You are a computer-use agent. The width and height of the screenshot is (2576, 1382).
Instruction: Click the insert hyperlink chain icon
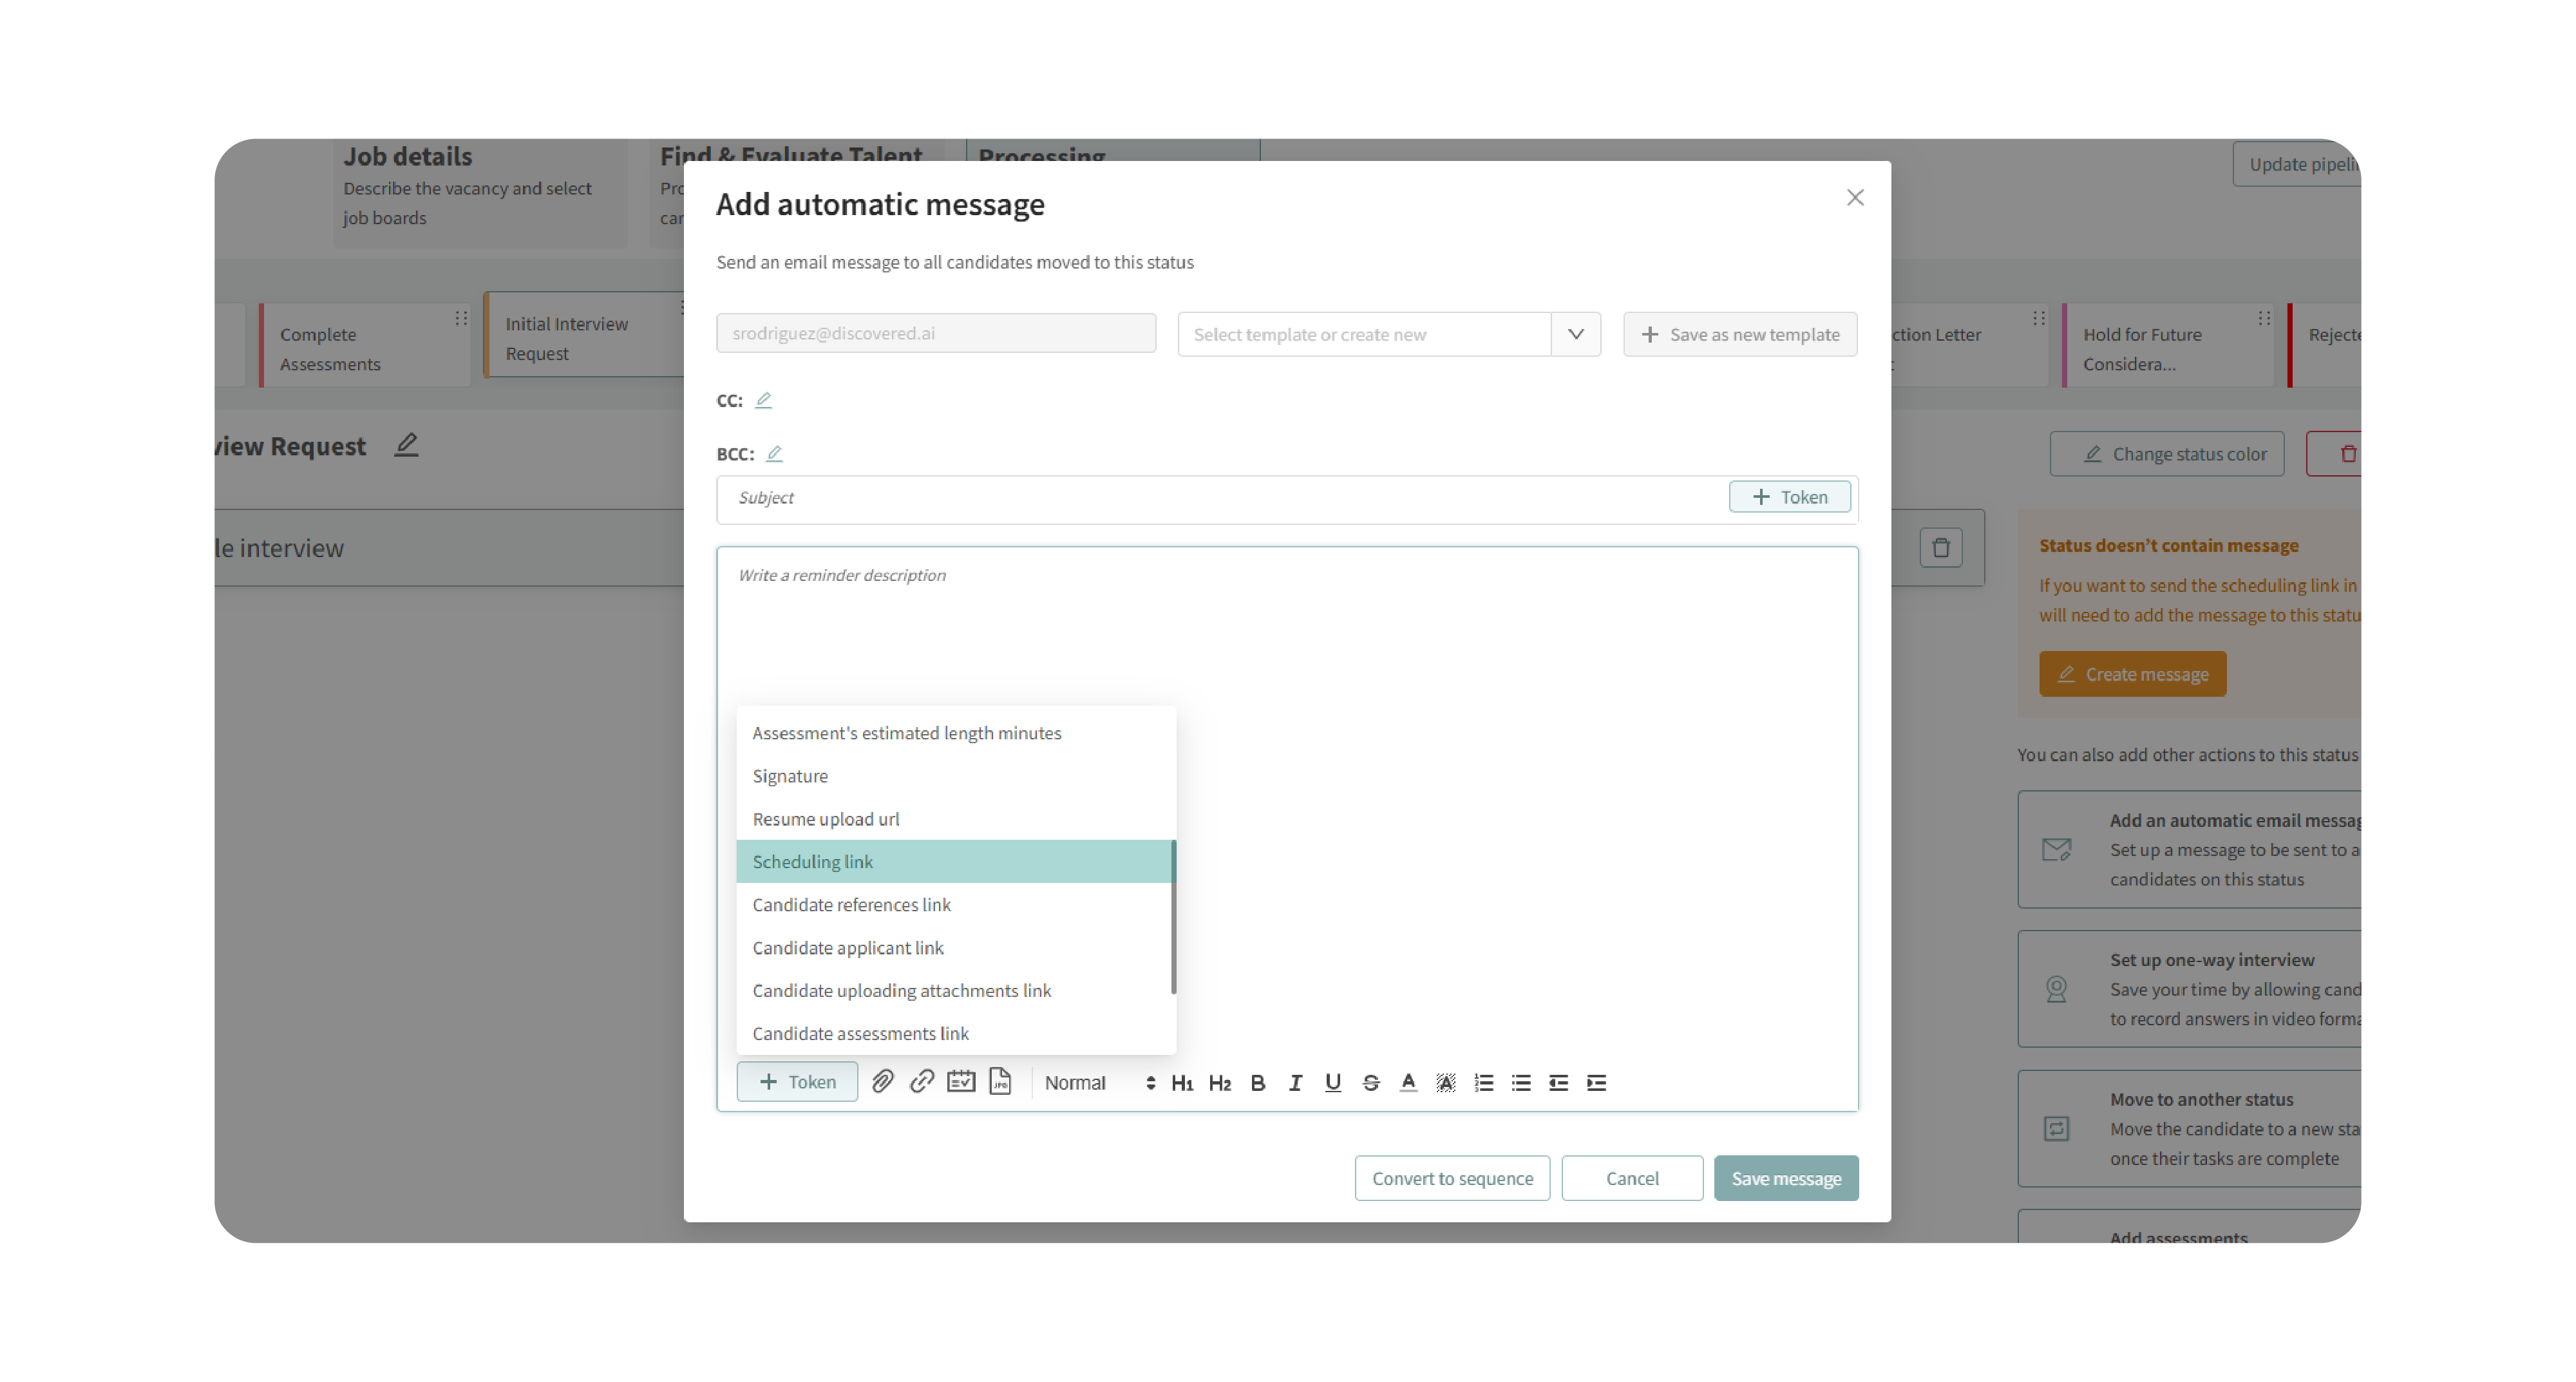(921, 1081)
